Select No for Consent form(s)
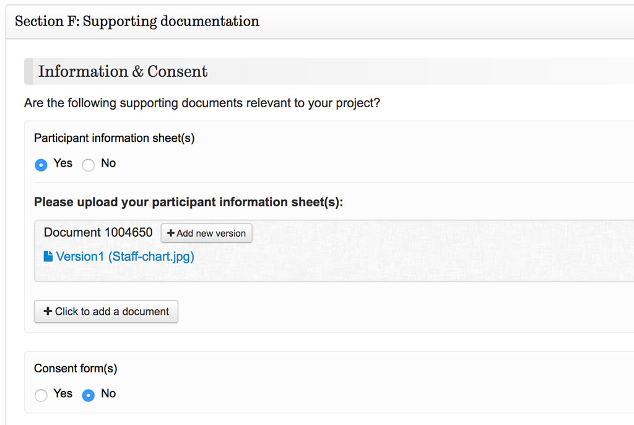Screen dimensions: 634x425 88,395
